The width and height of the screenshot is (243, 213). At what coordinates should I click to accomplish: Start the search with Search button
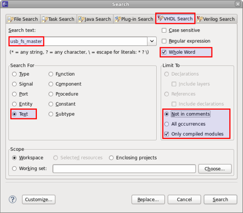pos(220,200)
